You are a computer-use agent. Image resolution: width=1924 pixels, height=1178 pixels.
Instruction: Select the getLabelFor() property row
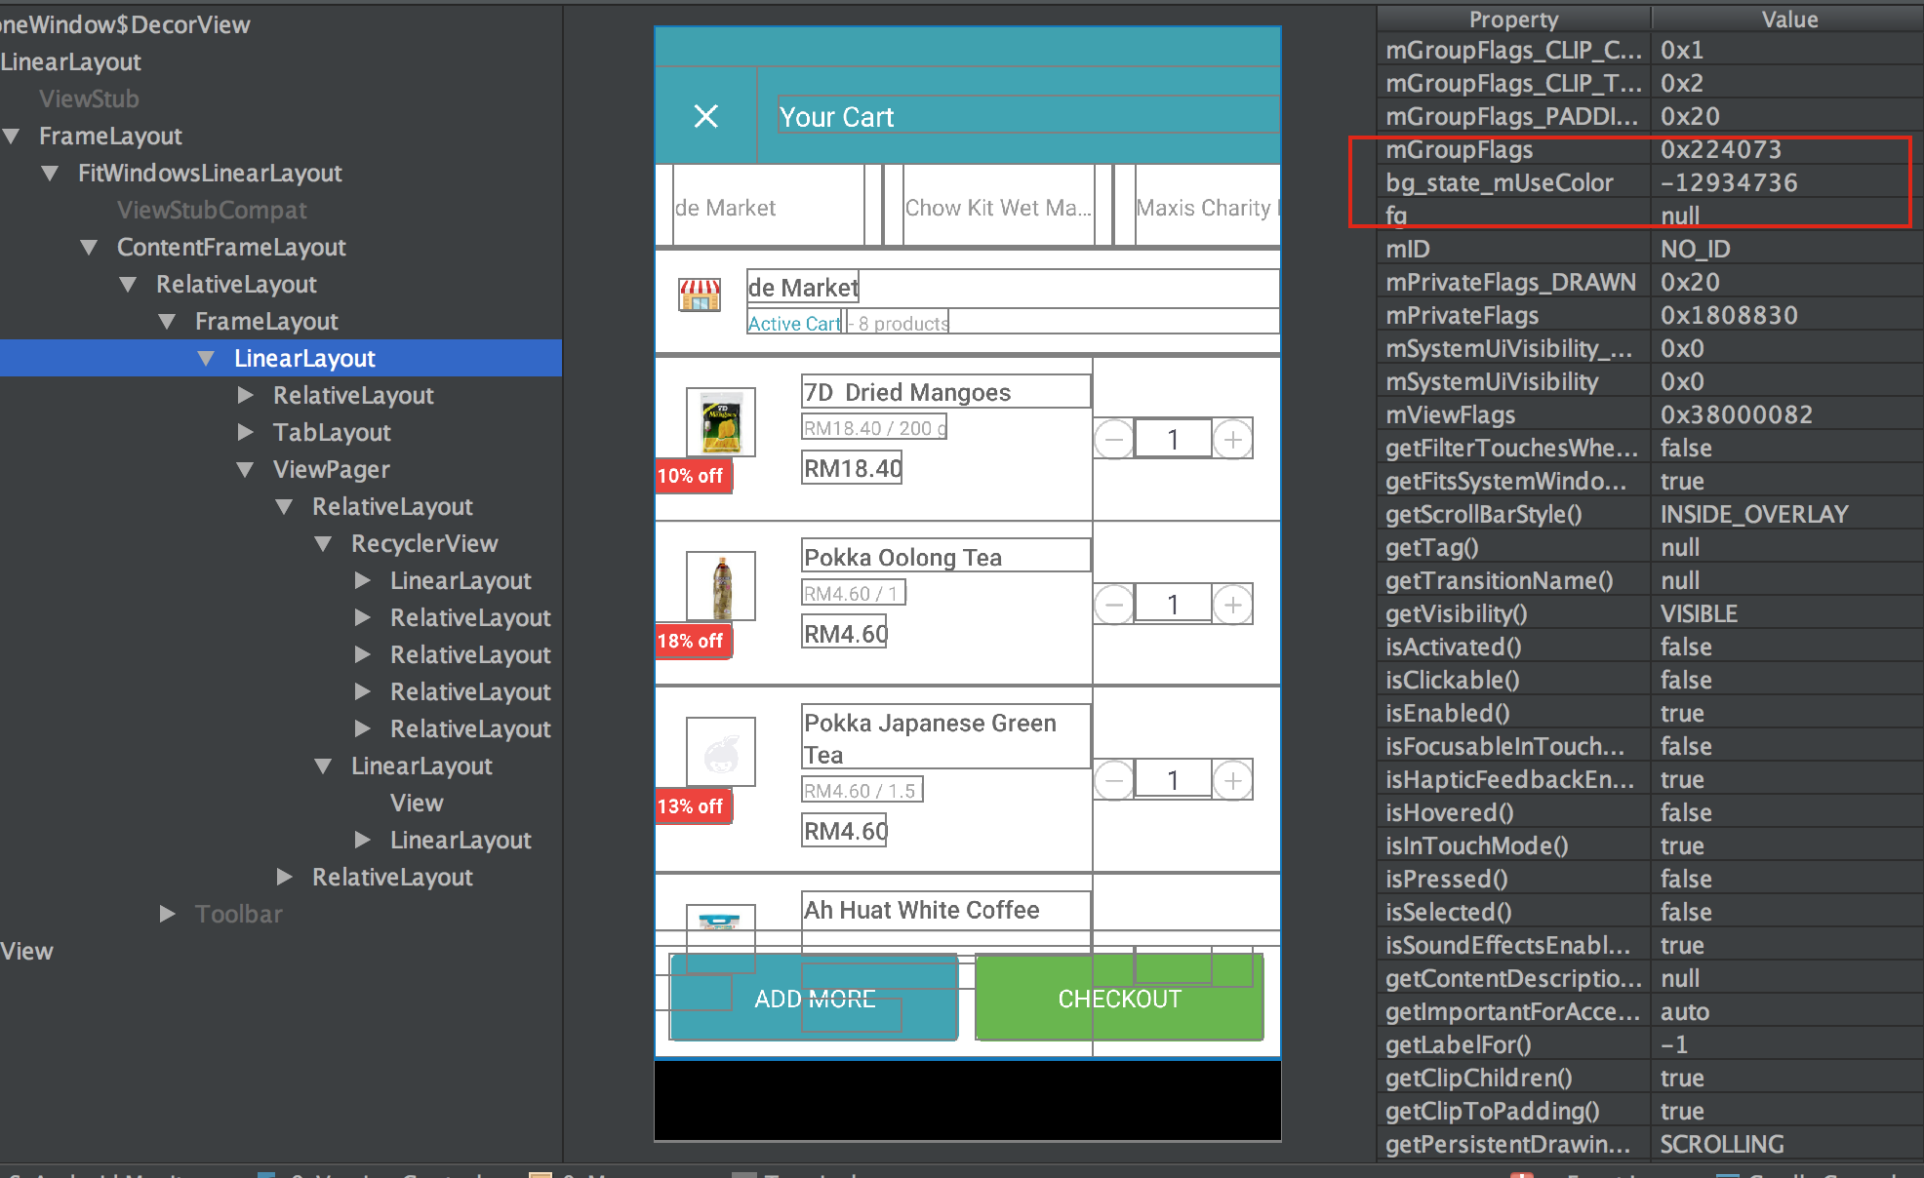(1651, 1045)
